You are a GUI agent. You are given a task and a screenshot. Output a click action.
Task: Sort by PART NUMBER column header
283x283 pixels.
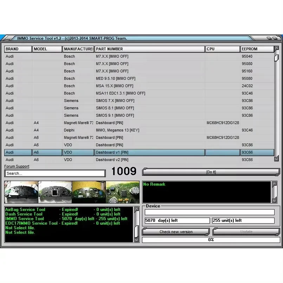[149, 49]
